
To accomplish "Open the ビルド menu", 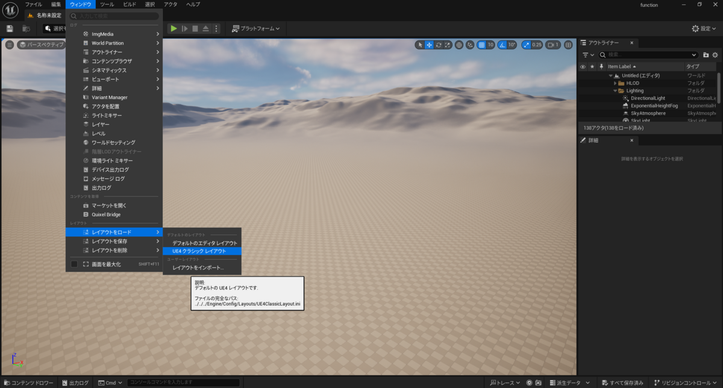I will click(x=130, y=4).
